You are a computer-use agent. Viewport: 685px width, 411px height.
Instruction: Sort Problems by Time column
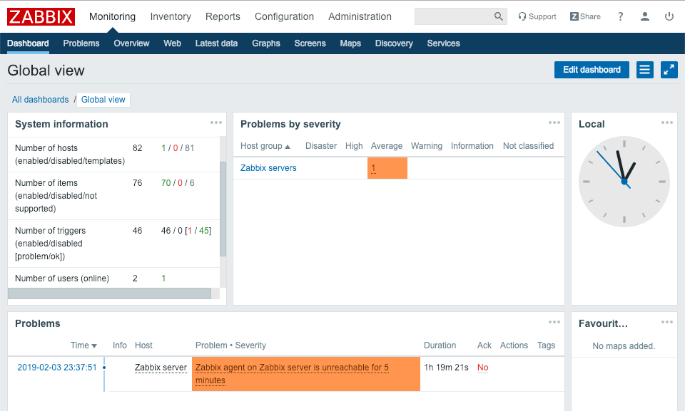[83, 345]
